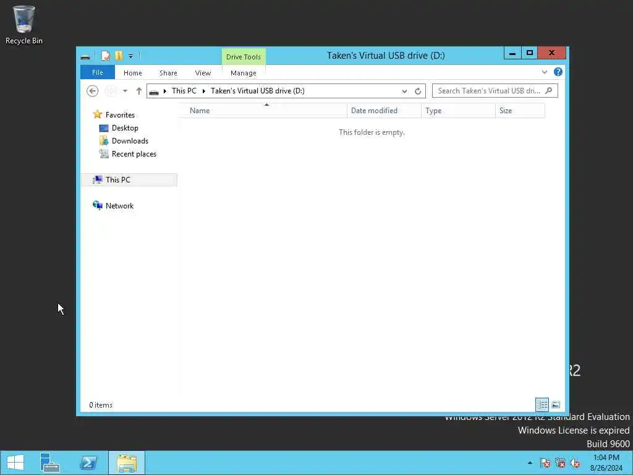Open the recent locations dropdown arrow
Image resolution: width=633 pixels, height=475 pixels.
point(125,92)
